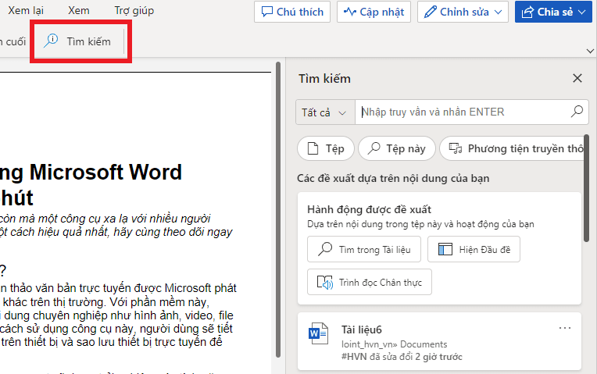The width and height of the screenshot is (597, 374).
Task: Select the Tệp này filter chip
Action: [x=397, y=148]
